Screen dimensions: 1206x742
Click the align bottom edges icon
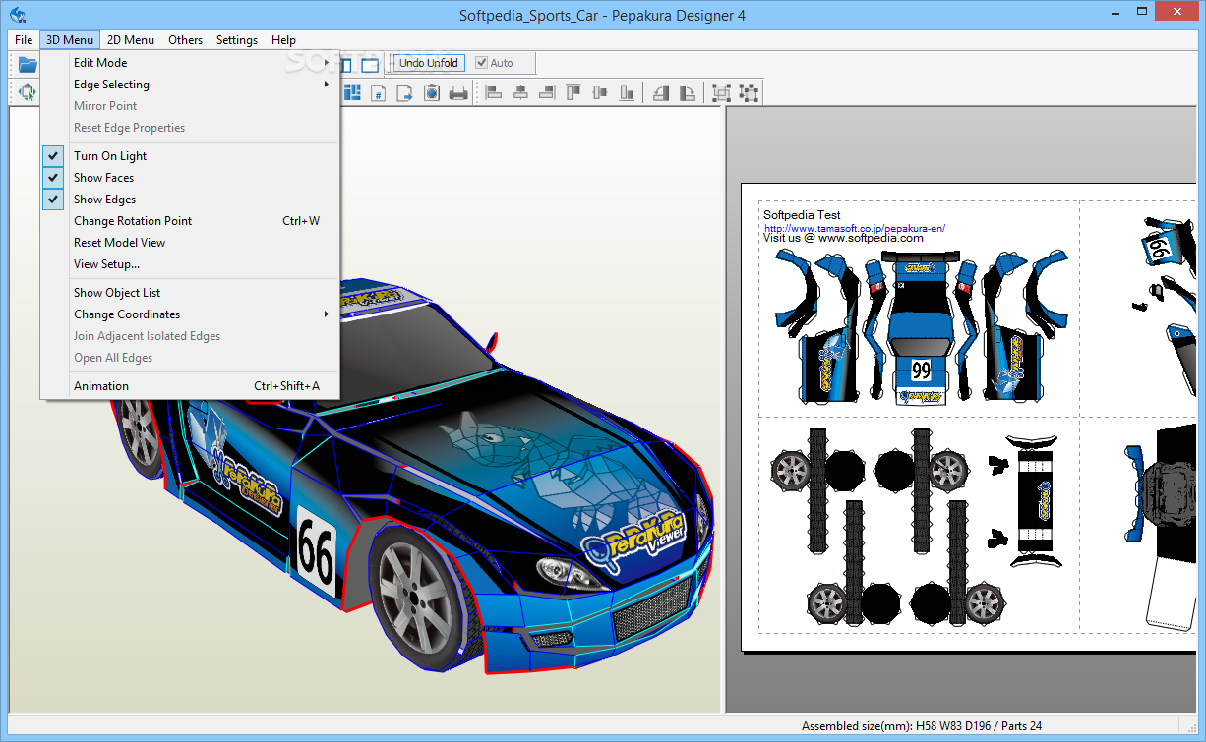[627, 92]
